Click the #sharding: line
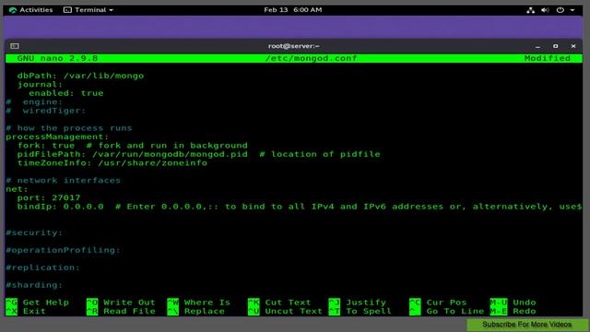 (34, 285)
